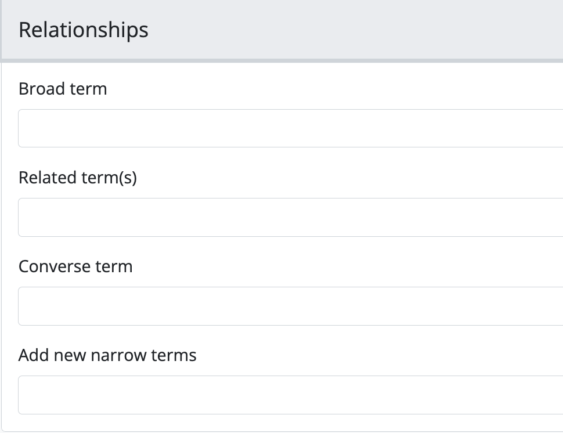Click the Add new narrow terms label
The image size is (563, 433).
pos(107,355)
